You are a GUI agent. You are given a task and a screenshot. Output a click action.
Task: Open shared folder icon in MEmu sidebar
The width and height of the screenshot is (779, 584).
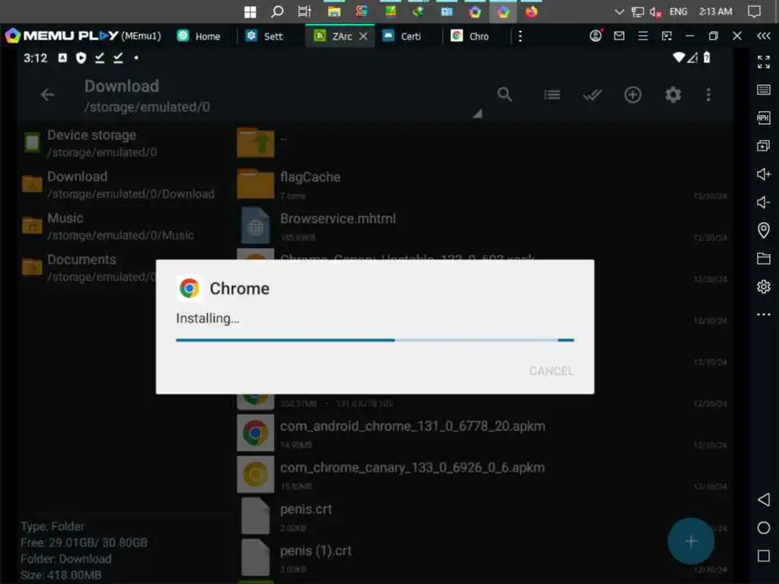764,259
